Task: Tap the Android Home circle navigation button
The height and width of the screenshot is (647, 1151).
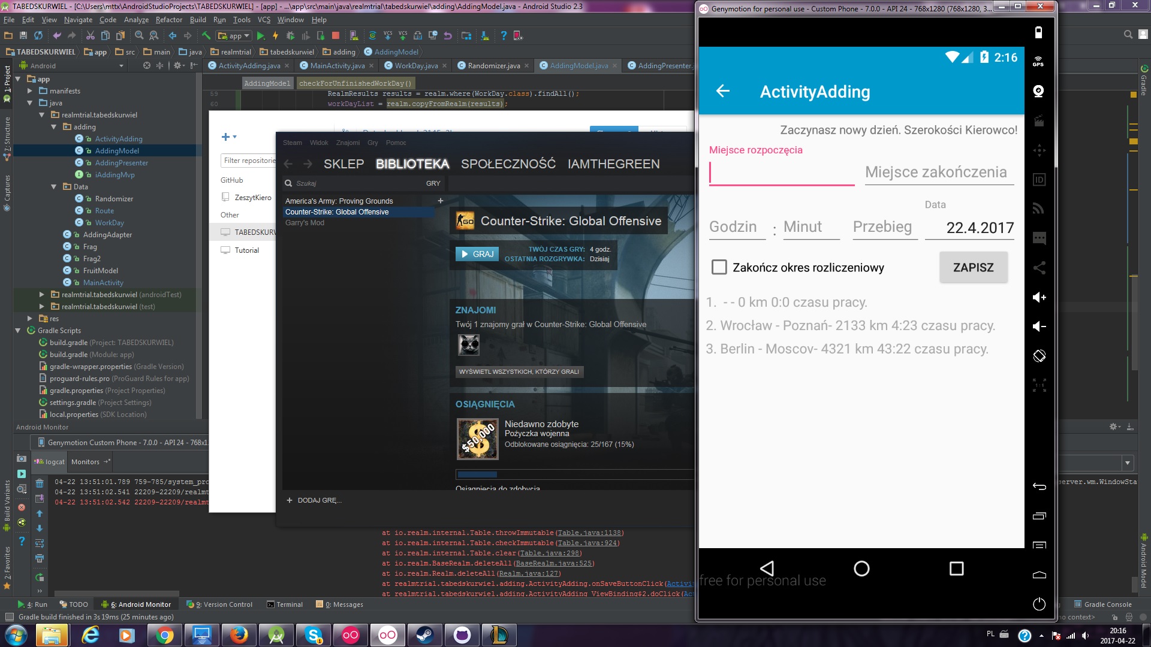Action: click(x=861, y=569)
